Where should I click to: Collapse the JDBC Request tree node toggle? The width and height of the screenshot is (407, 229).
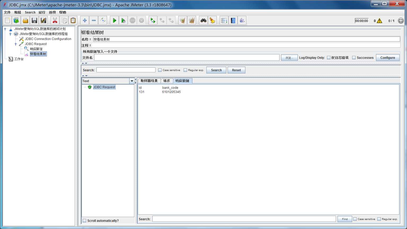[16, 44]
